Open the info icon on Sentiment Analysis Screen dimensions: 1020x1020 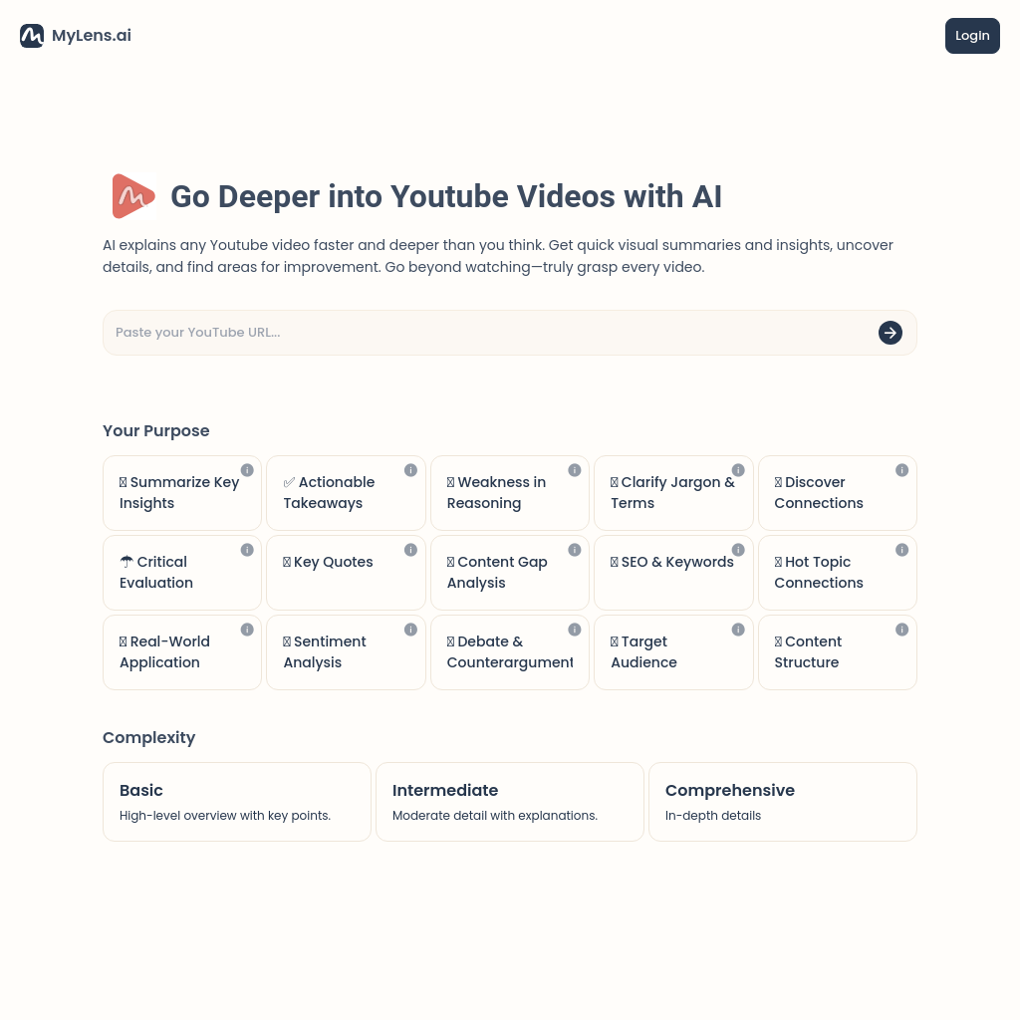pyautogui.click(x=410, y=630)
